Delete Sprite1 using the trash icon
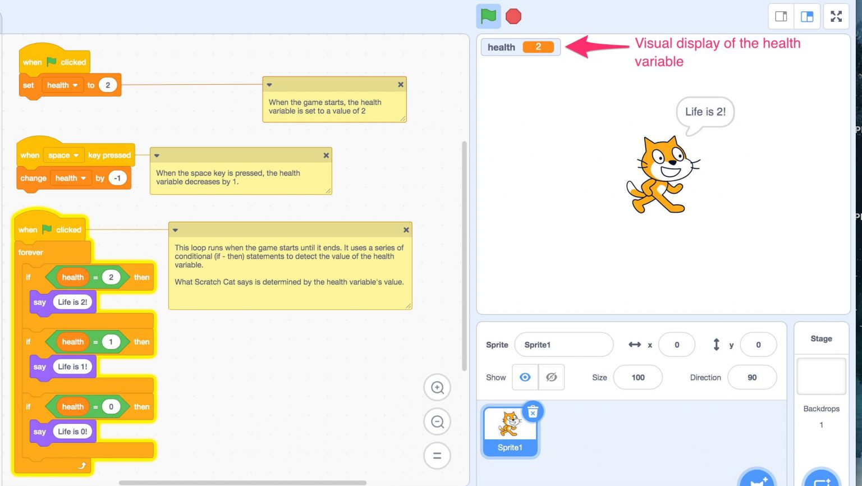Image resolution: width=862 pixels, height=486 pixels. tap(533, 412)
